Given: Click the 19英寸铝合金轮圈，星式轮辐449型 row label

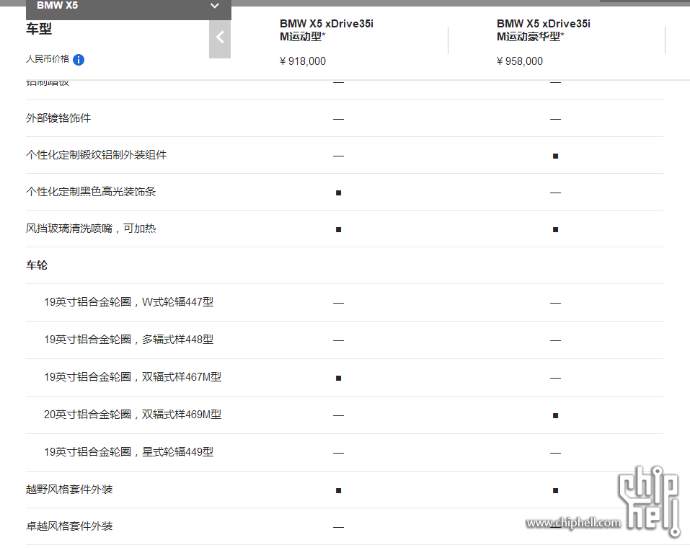Looking at the screenshot, I should coord(129,452).
